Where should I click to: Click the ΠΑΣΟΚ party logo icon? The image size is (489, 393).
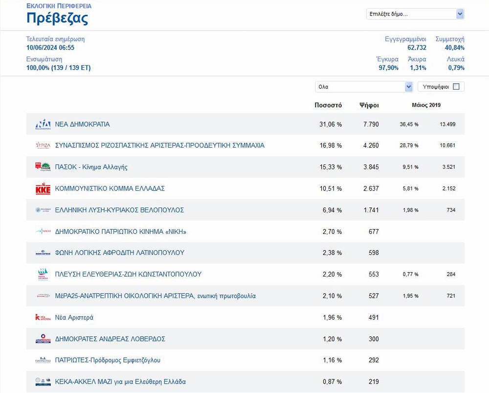coord(43,167)
